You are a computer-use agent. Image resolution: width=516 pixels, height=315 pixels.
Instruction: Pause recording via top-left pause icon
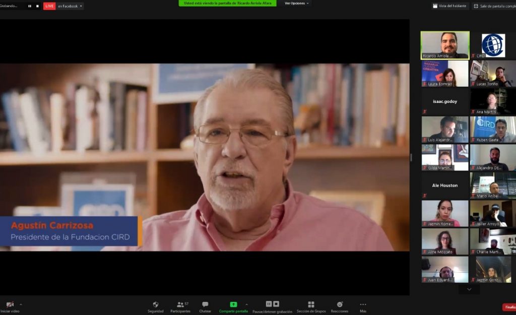coord(30,6)
